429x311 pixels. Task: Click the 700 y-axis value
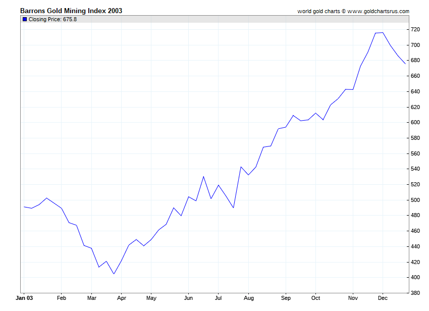(415, 45)
